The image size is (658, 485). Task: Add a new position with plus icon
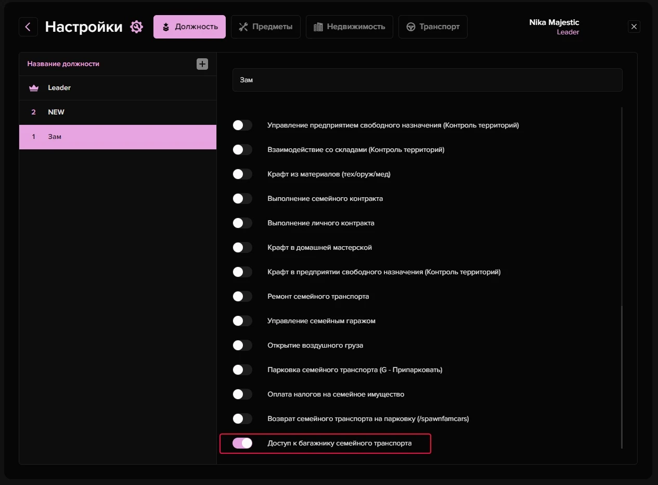tap(202, 64)
